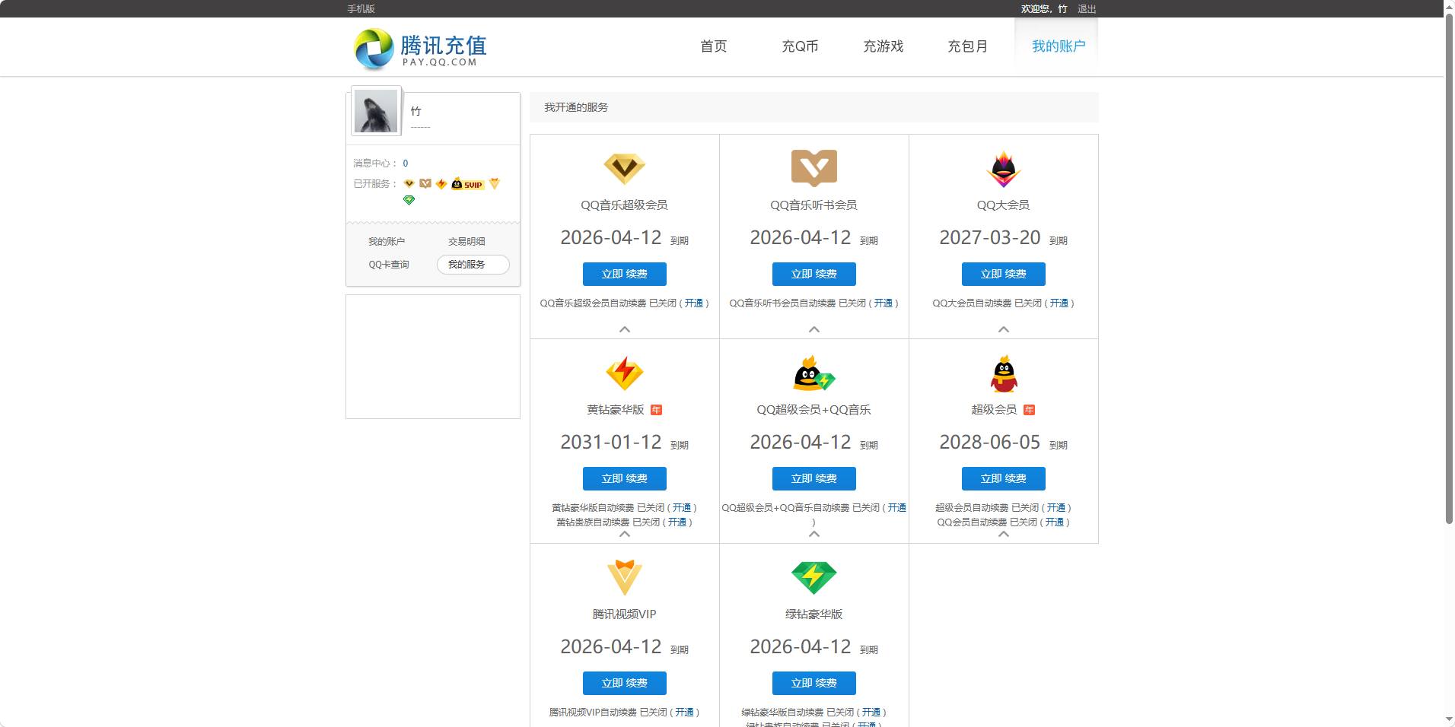Open the 充Q币 navigation menu
Image resolution: width=1455 pixels, height=727 pixels.
(x=800, y=46)
